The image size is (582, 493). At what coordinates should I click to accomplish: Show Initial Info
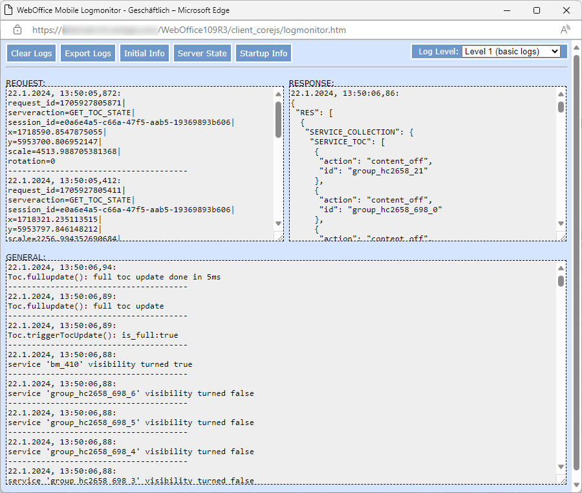pyautogui.click(x=144, y=53)
